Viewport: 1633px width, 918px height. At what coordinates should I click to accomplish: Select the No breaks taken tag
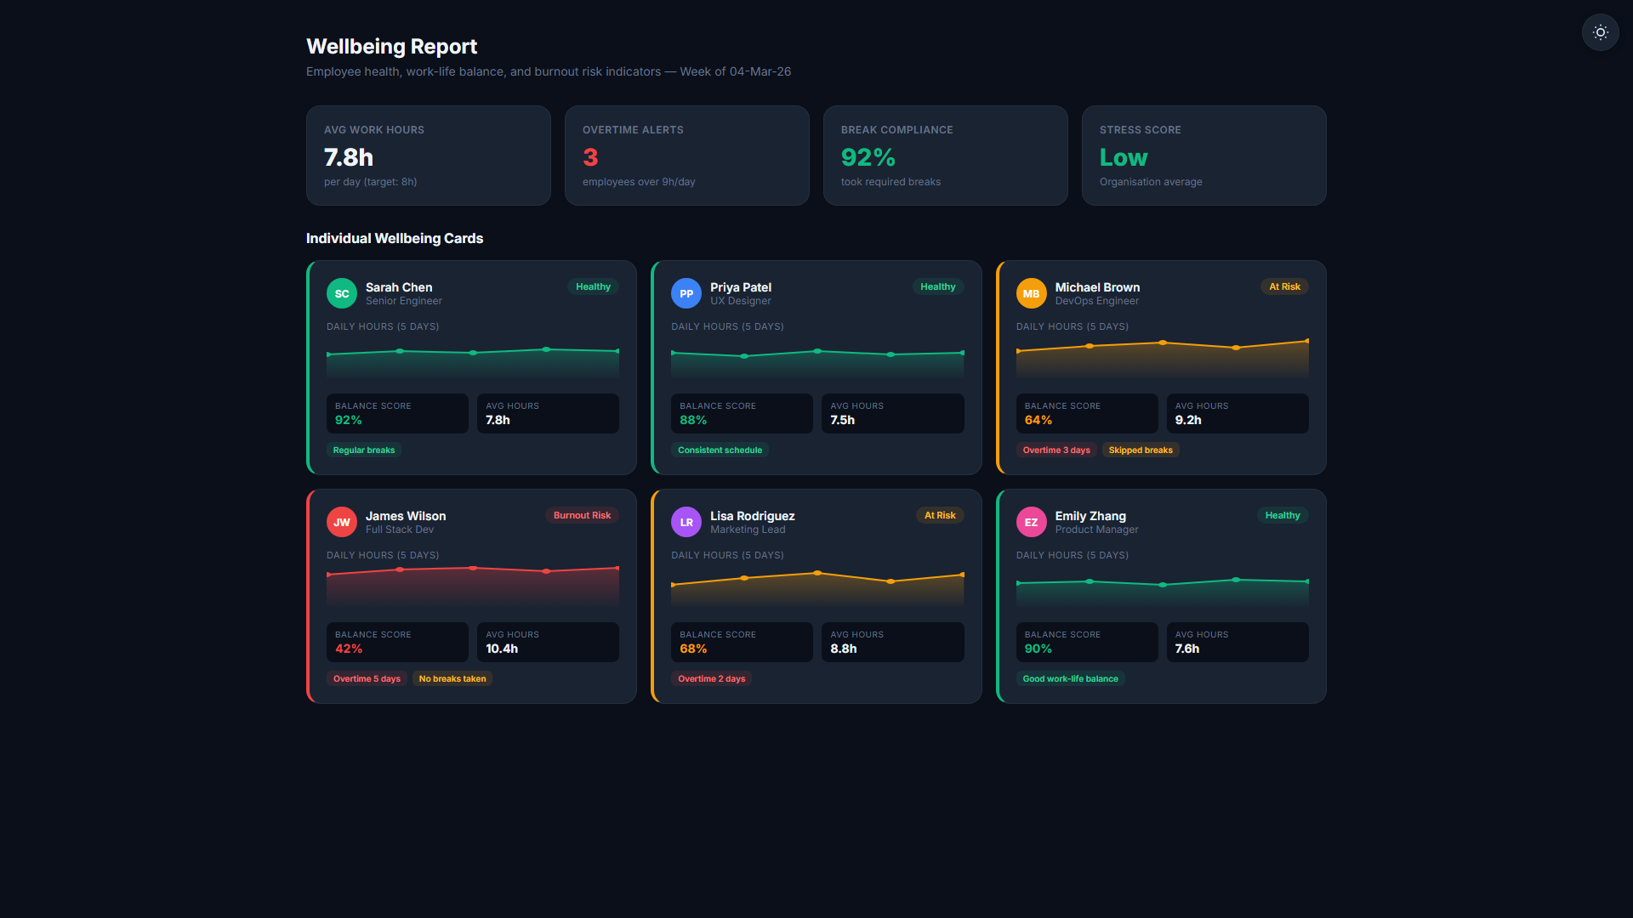point(452,679)
